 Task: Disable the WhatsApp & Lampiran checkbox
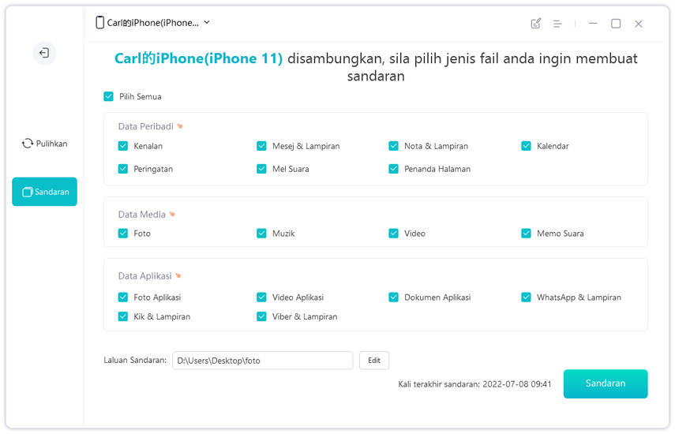click(x=526, y=297)
